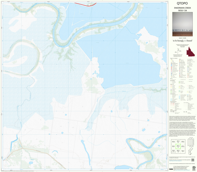Open the QTopo application web link
The image size is (197, 172).
[175, 161]
